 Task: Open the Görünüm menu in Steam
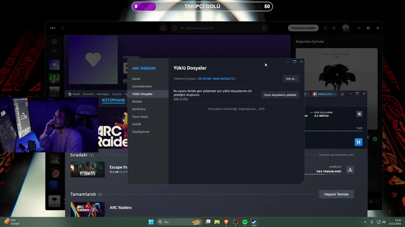[x=88, y=94]
